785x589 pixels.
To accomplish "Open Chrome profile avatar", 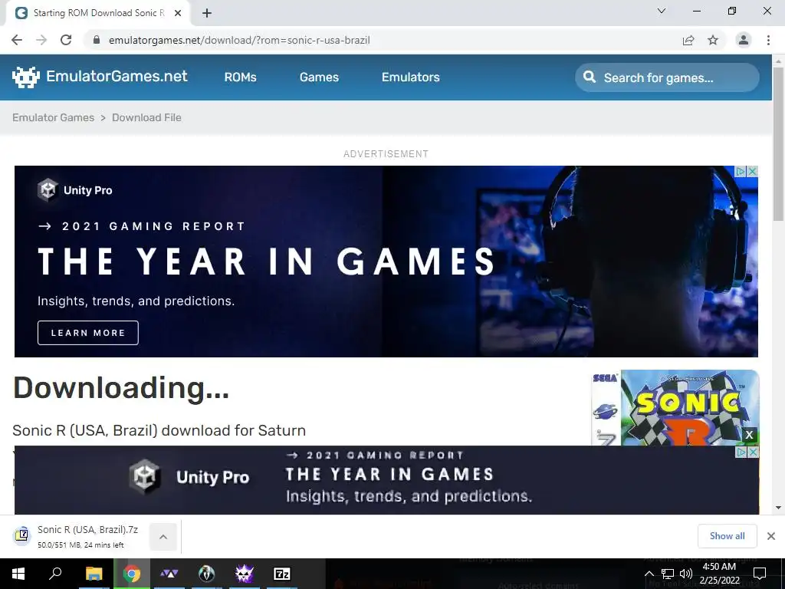I will [744, 40].
